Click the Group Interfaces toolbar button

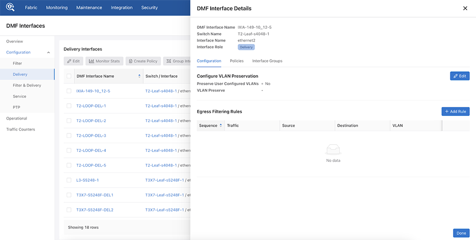[176, 61]
